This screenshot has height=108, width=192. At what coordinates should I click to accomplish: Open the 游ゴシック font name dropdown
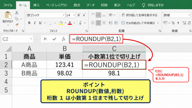[x=64, y=15]
